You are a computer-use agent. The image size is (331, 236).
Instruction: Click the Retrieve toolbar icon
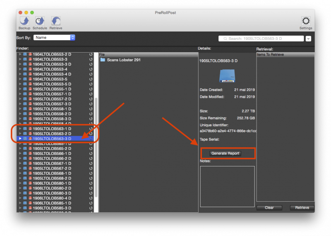point(56,21)
